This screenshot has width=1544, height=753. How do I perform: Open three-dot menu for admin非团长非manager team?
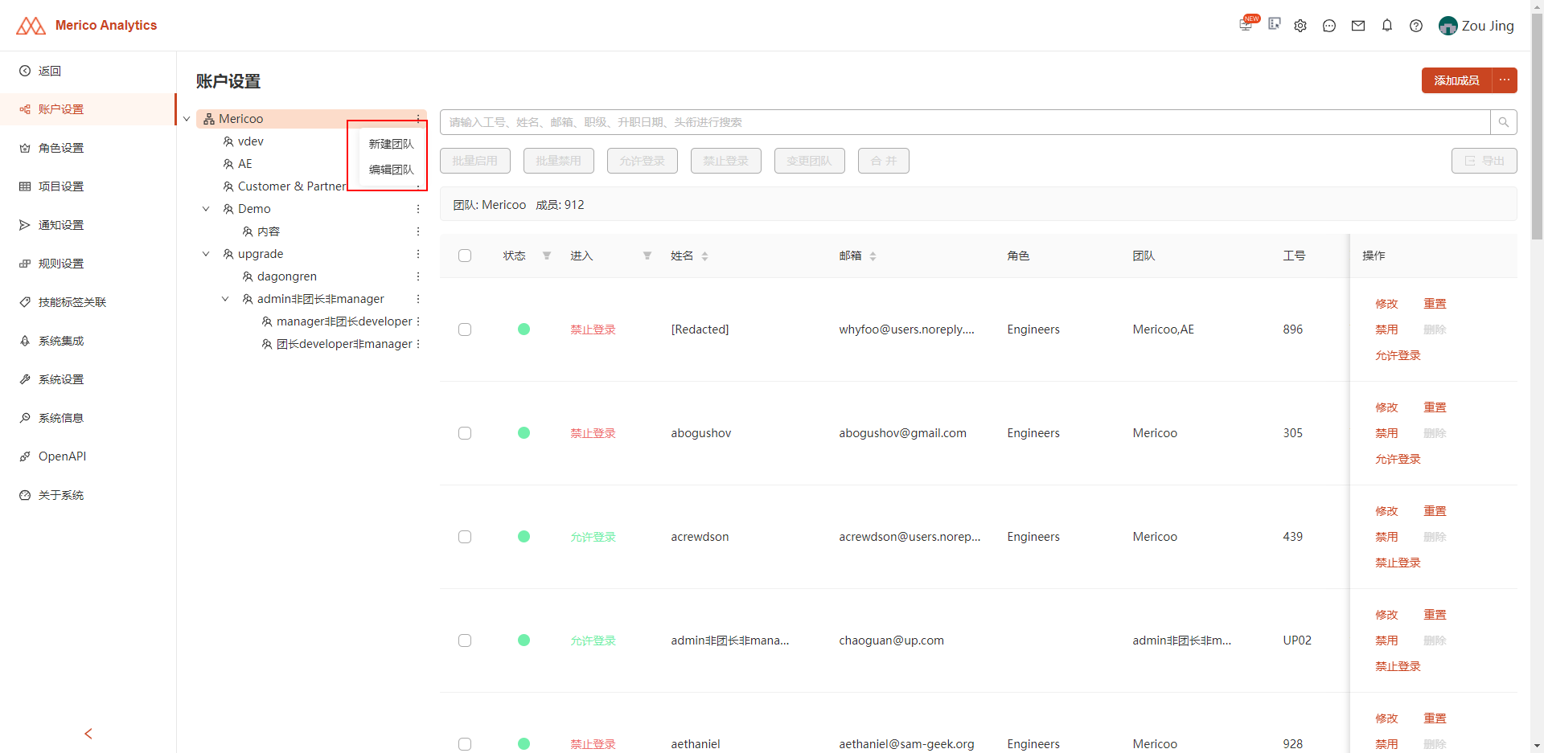[418, 299]
